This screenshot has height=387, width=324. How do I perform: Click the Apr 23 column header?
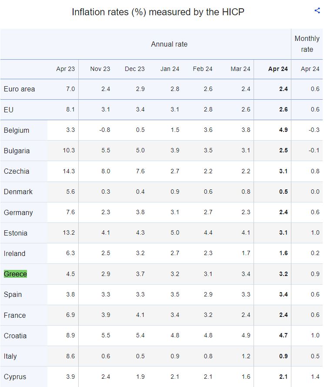point(66,69)
